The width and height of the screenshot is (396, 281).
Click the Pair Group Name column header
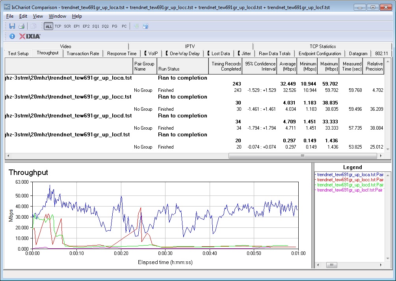pos(145,66)
